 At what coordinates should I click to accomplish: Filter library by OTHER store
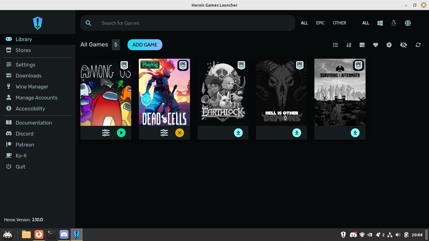coord(339,23)
